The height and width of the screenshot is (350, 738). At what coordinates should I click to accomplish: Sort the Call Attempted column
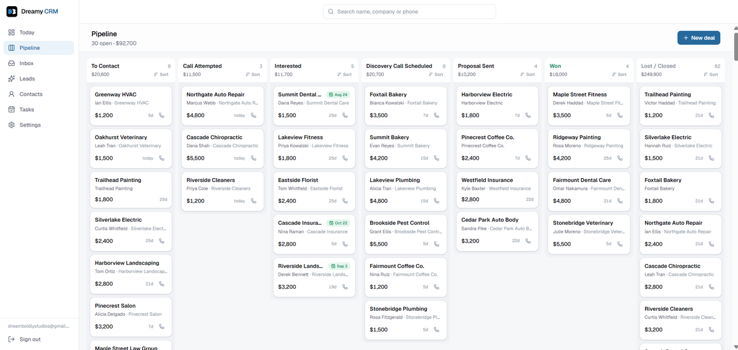coord(254,74)
